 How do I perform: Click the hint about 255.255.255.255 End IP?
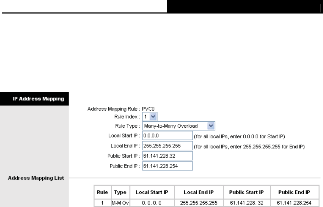click(249, 147)
